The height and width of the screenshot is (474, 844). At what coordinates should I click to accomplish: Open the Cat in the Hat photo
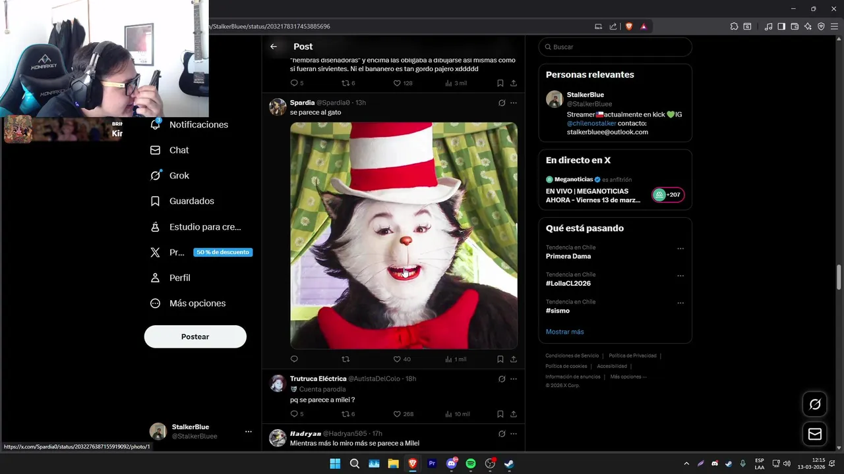pos(404,235)
